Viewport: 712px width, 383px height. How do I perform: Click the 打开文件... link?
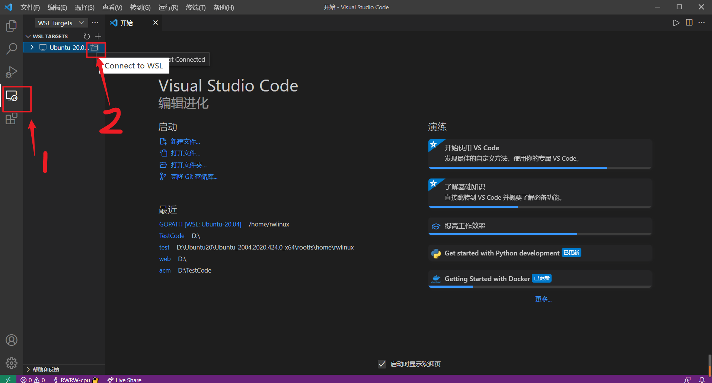coord(185,153)
